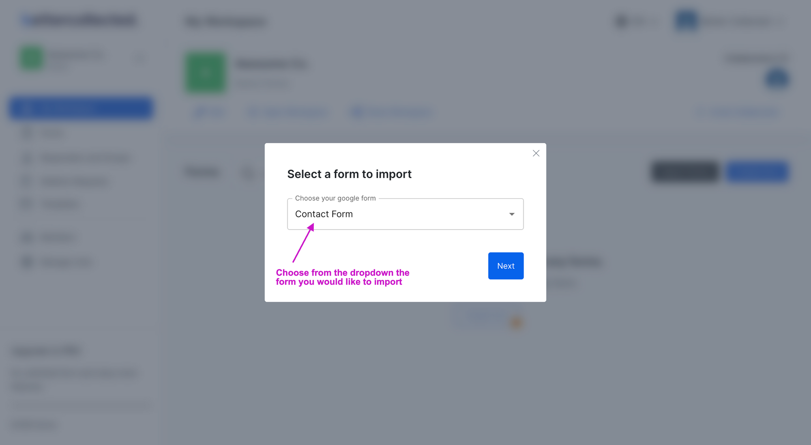The image size is (811, 445).
Task: Expand the workspace switcher chevron in sidebar
Action: tap(140, 58)
